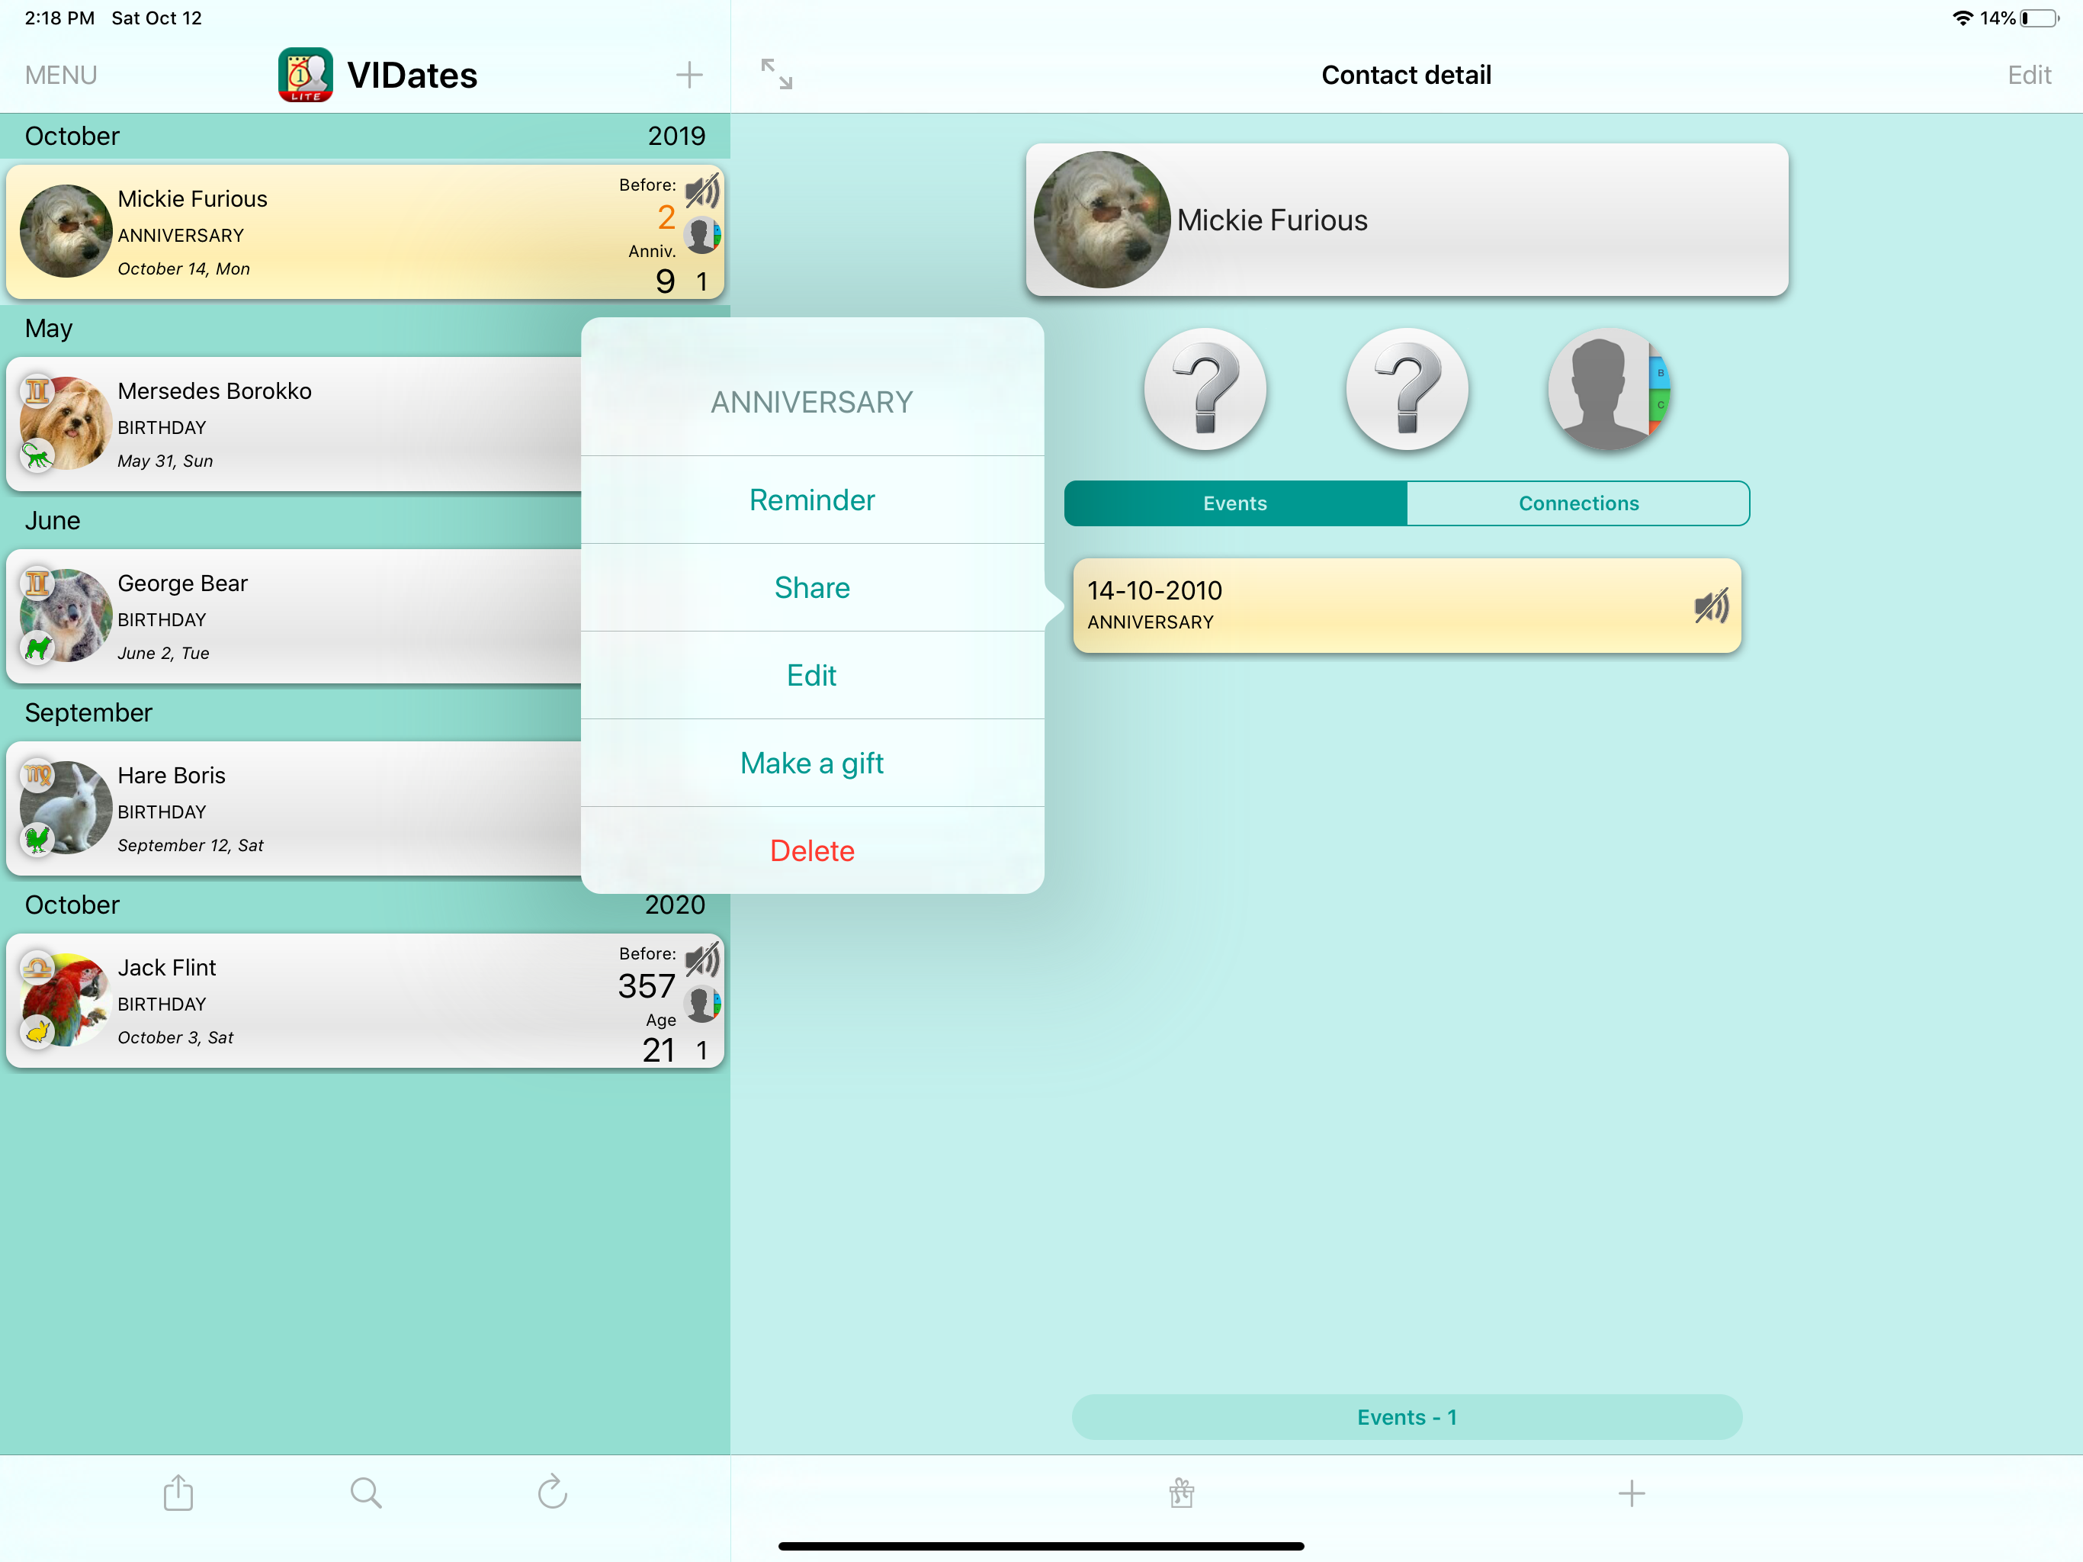Tap the second question mark icon
Viewport: 2083px width, 1562px height.
[x=1407, y=389]
